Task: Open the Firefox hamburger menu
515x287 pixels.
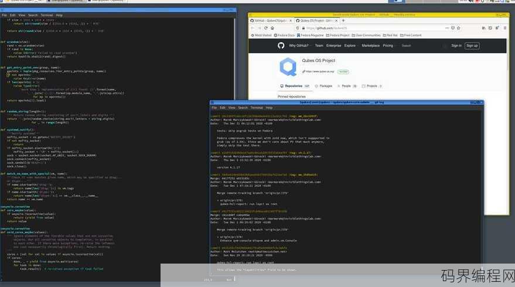Action: point(505,28)
